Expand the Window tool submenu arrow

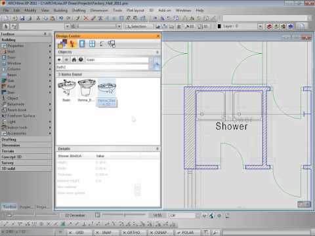(50, 64)
